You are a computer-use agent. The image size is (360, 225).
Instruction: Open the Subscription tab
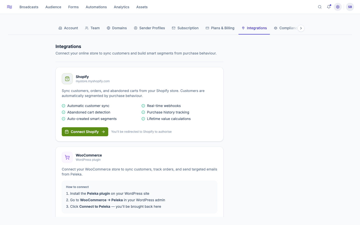(185, 28)
